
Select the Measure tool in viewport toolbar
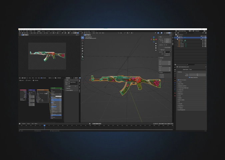click(x=83, y=57)
